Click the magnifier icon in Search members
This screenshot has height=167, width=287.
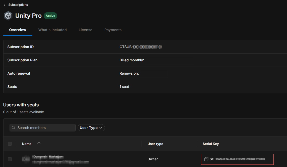pos(13,127)
